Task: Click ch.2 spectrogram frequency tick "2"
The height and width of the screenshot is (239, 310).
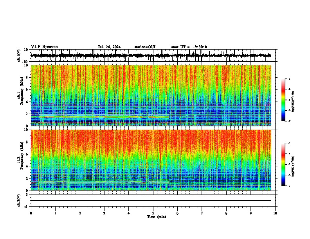Action: click(x=27, y=178)
